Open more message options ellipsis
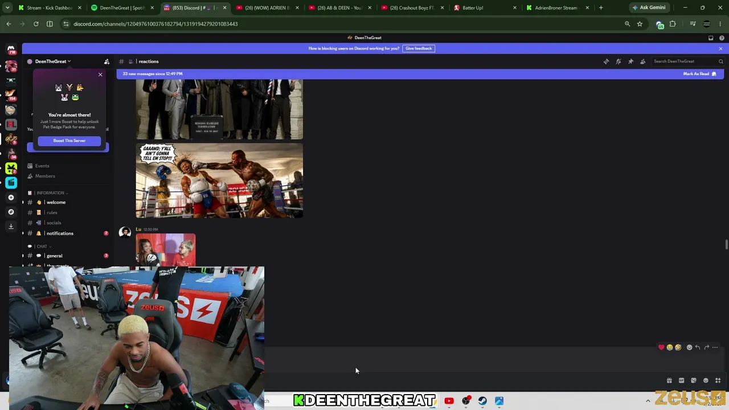The height and width of the screenshot is (410, 729). 715,347
